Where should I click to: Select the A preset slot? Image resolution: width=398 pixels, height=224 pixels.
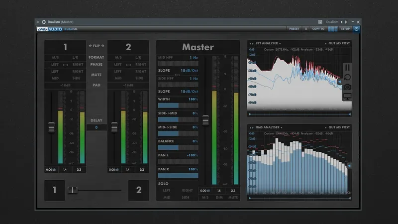[306, 29]
